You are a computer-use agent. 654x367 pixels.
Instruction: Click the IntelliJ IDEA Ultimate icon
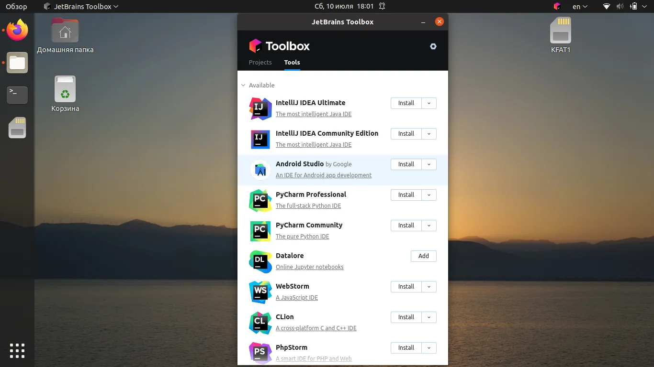260,108
